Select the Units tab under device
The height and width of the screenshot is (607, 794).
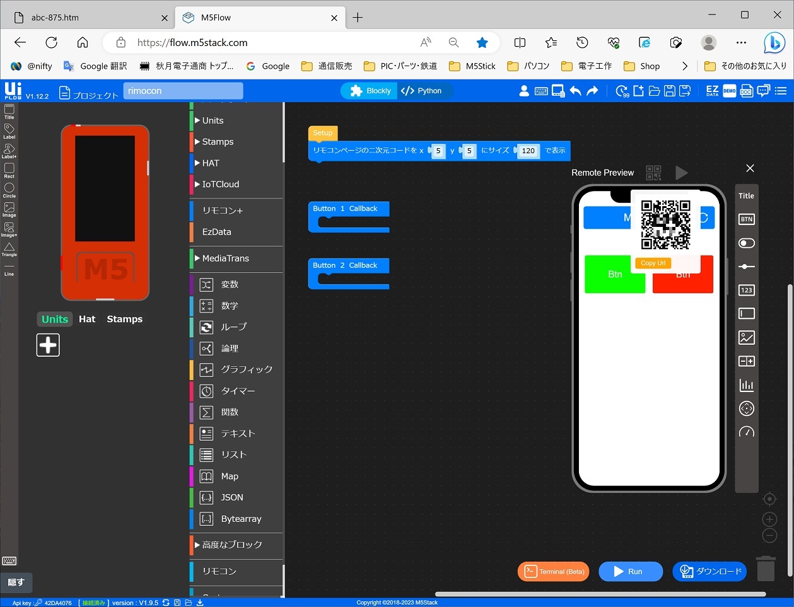pyautogui.click(x=55, y=319)
